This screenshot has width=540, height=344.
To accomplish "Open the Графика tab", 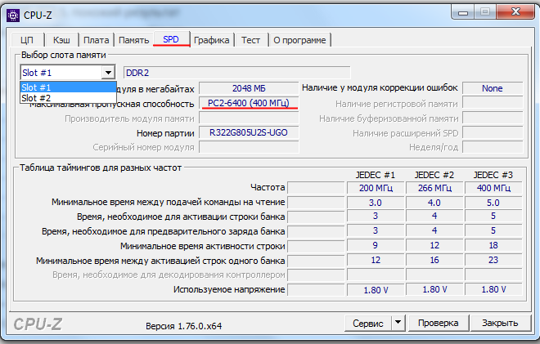I will (x=211, y=40).
